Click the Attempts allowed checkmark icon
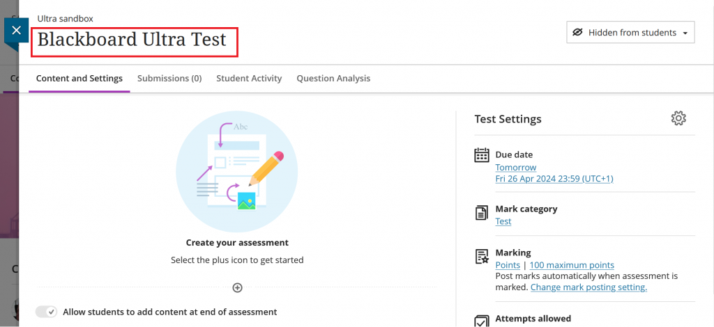The height and width of the screenshot is (327, 714). (x=481, y=321)
